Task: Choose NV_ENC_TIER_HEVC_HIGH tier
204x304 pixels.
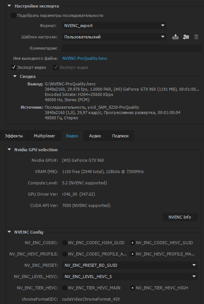Action: [132, 288]
